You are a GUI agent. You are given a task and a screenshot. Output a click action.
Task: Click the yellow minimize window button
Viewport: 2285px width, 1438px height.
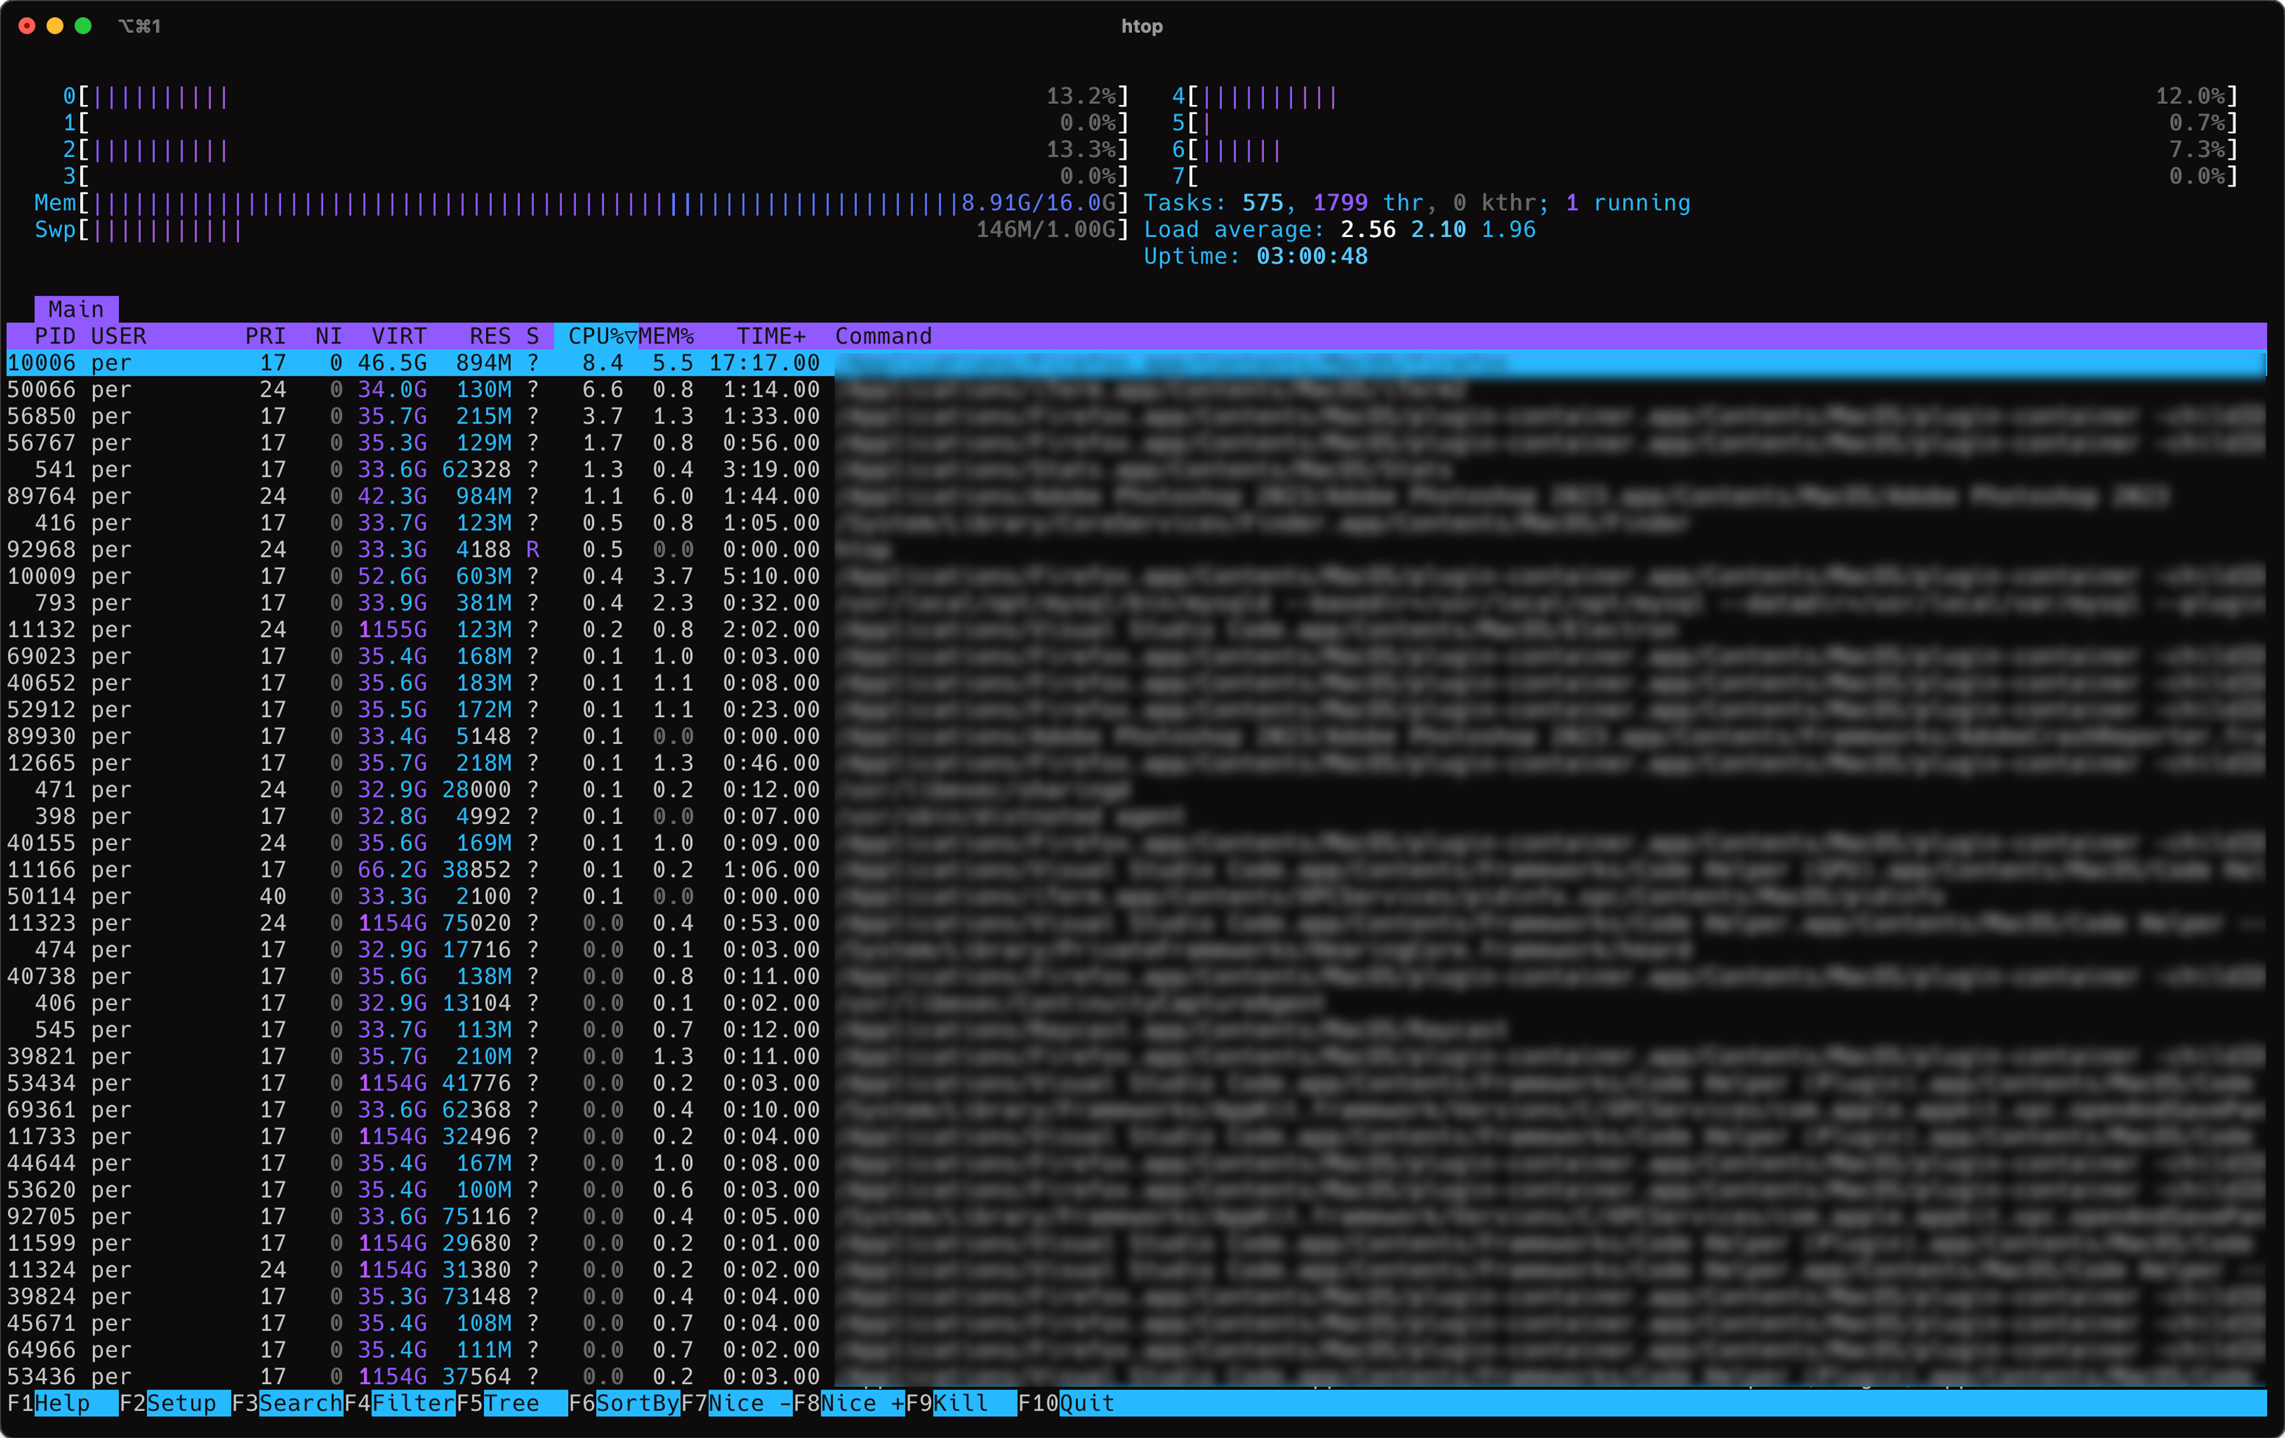coord(55,26)
